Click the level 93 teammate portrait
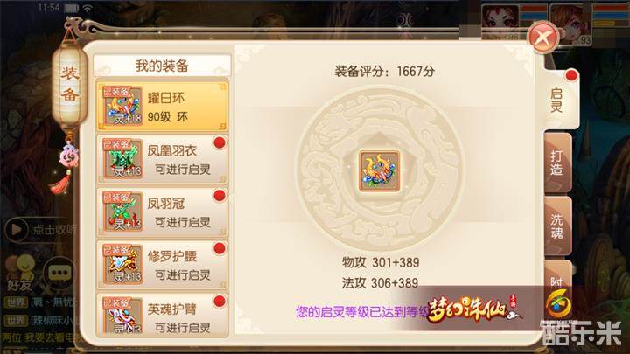 pyautogui.click(x=570, y=24)
